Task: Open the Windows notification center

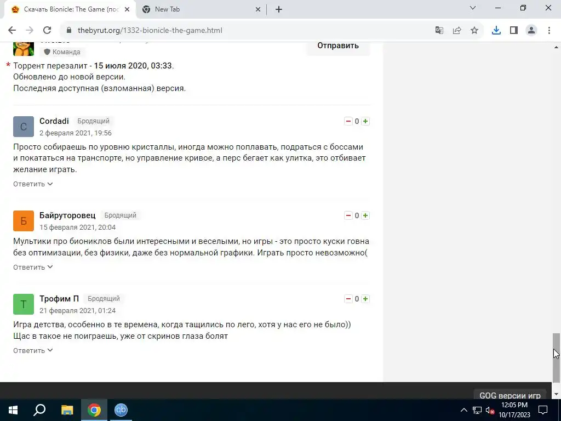Action: (x=543, y=410)
